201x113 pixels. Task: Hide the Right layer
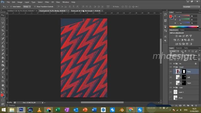(x=171, y=83)
